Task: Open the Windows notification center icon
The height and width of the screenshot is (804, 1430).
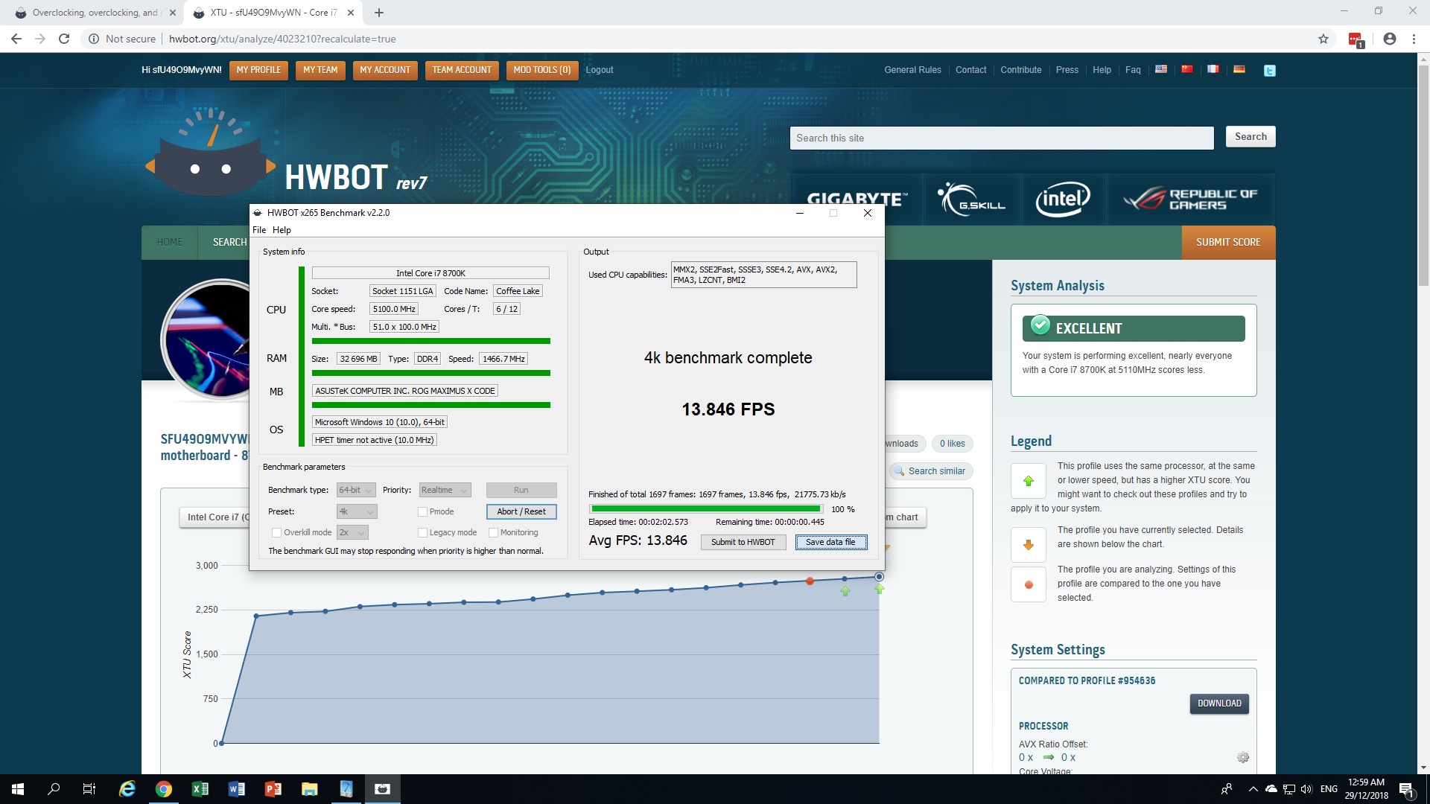Action: click(1406, 790)
